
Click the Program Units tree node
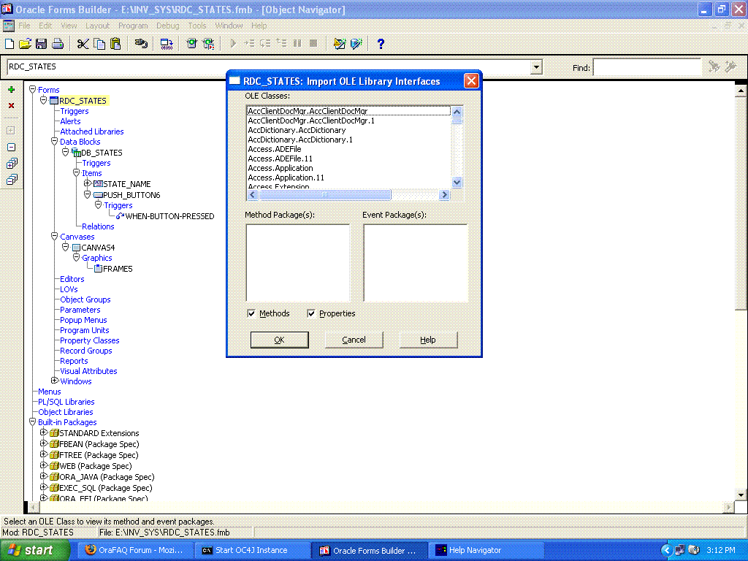(x=85, y=331)
